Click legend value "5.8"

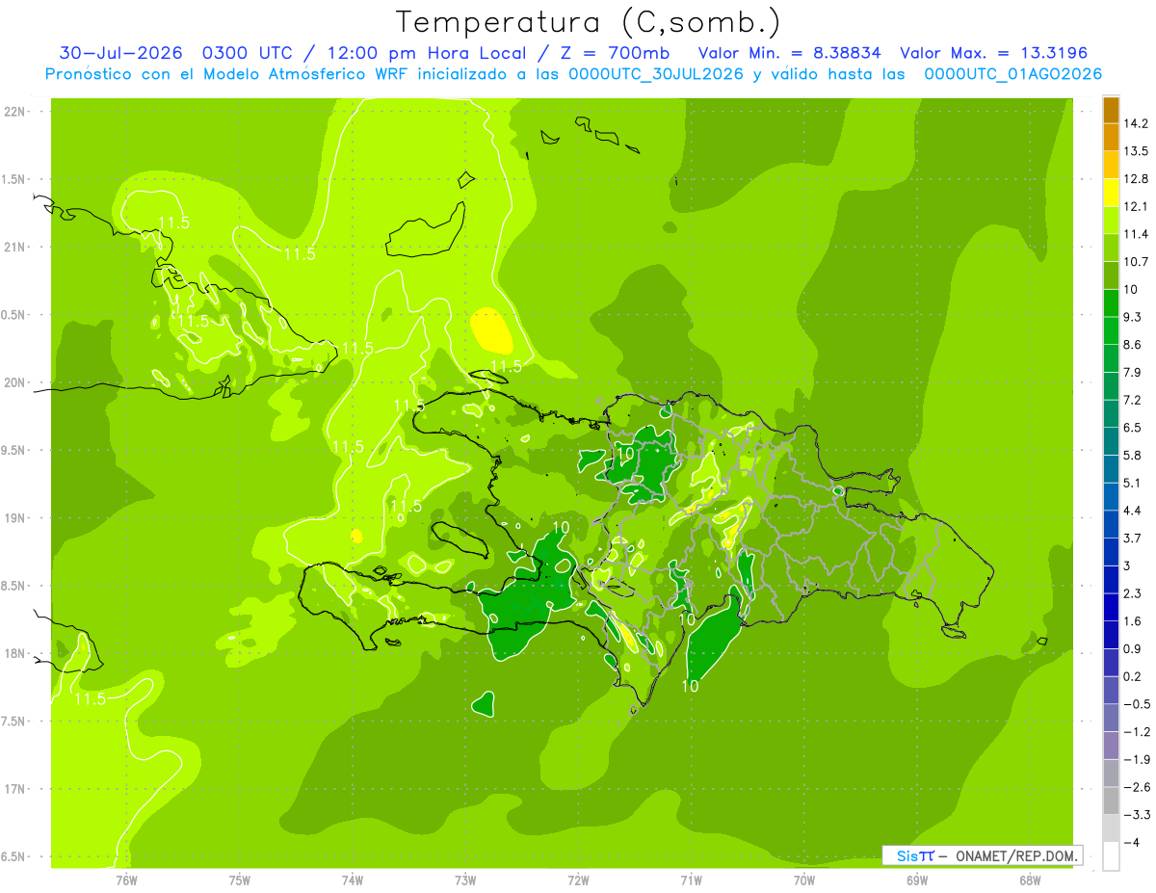1135,455
